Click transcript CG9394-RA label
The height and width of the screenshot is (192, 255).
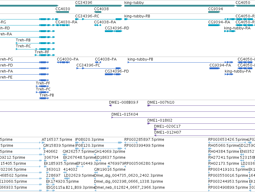click(x=219, y=22)
